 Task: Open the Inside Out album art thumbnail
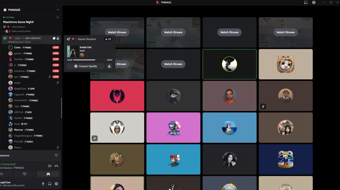point(73,51)
